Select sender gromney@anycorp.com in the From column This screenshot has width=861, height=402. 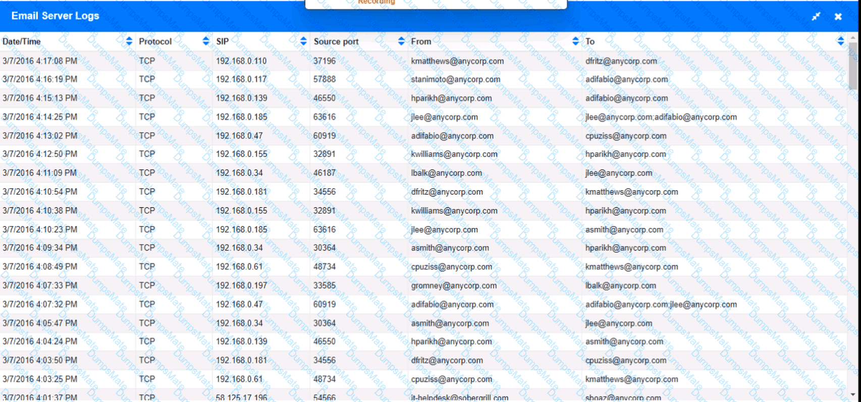454,285
